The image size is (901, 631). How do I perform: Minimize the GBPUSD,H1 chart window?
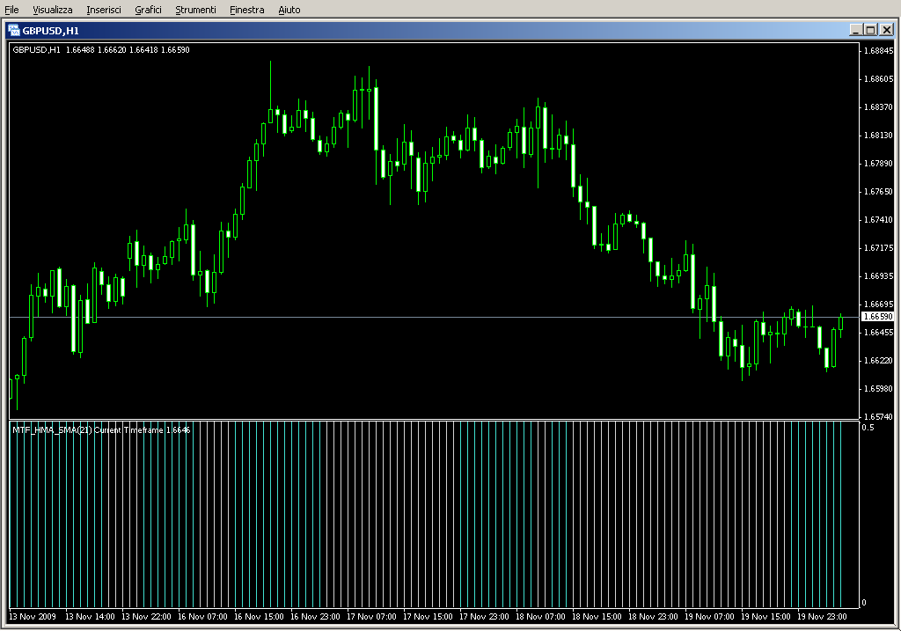855,30
